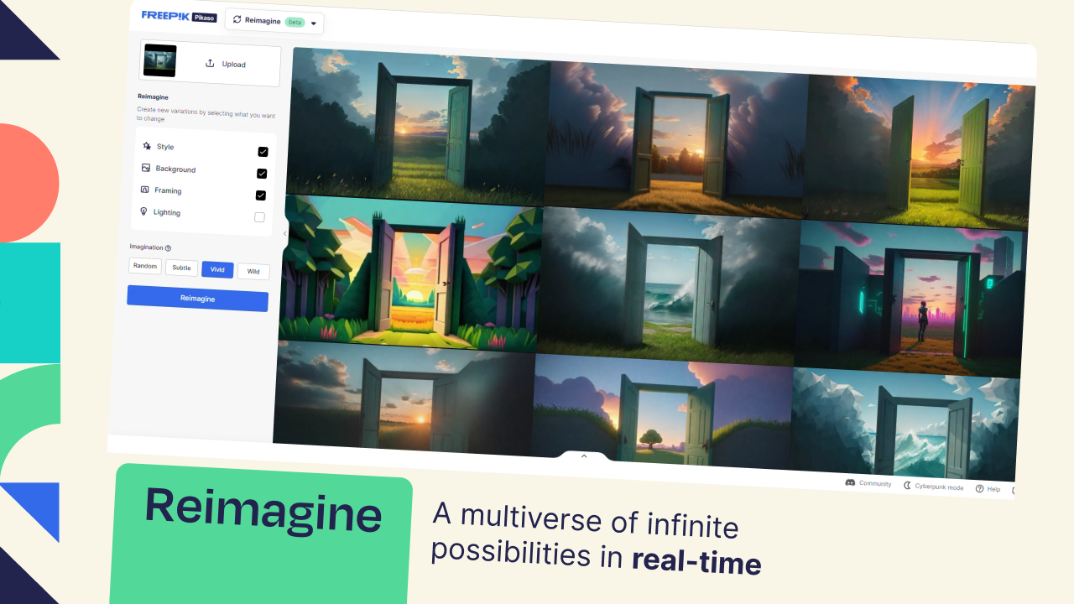Click the Discord icon beside Community

click(x=850, y=482)
